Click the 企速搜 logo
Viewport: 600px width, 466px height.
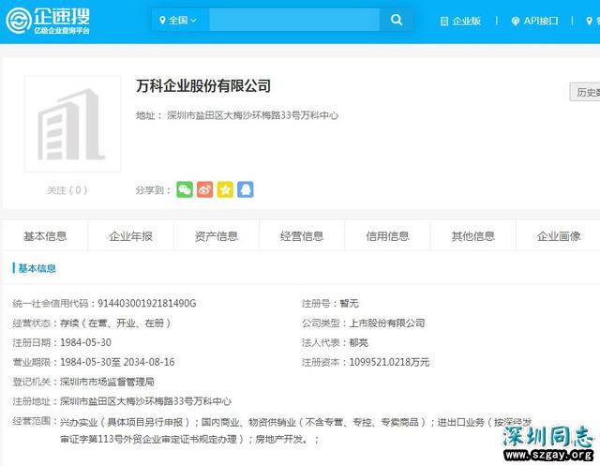pyautogui.click(x=48, y=21)
